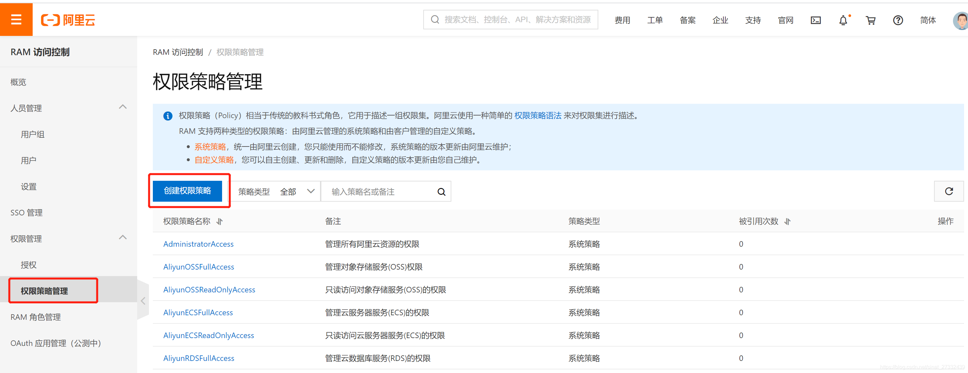Screen dimensions: 968x373
Task: Collapse the 人员管理 section
Action: pyautogui.click(x=122, y=107)
